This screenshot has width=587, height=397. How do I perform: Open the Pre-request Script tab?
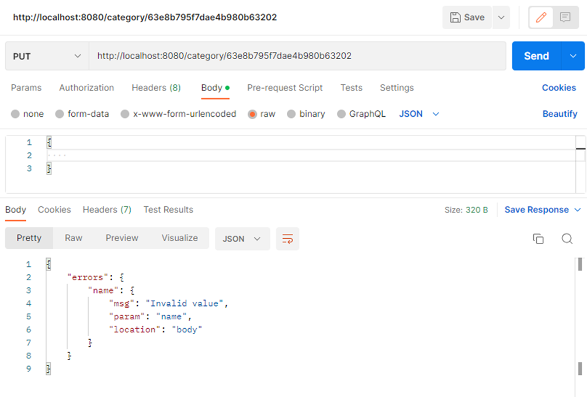point(284,88)
